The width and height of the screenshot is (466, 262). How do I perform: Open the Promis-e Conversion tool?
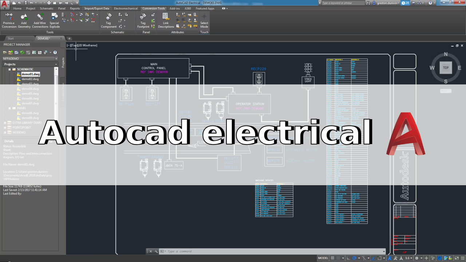pyautogui.click(x=9, y=20)
